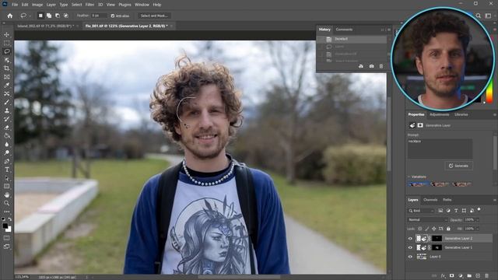
Task: Enable Intersect with selection mode
Action: click(x=65, y=16)
